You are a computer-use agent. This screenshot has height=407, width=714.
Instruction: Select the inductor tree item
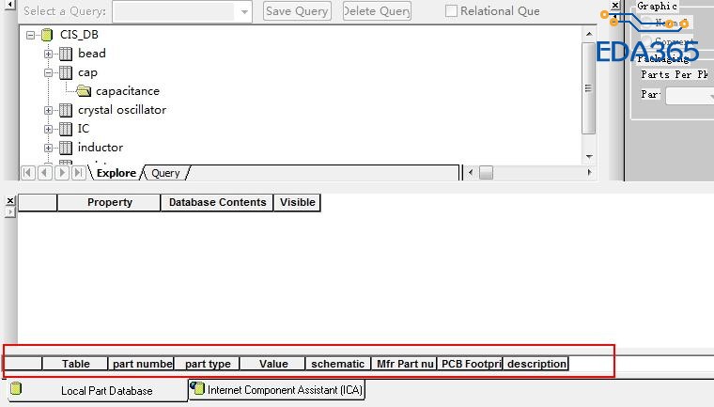(x=101, y=148)
